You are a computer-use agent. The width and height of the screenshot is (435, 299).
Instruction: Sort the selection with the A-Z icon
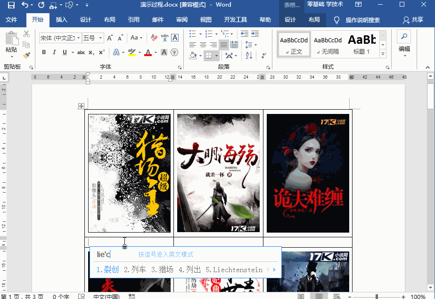(x=249, y=56)
